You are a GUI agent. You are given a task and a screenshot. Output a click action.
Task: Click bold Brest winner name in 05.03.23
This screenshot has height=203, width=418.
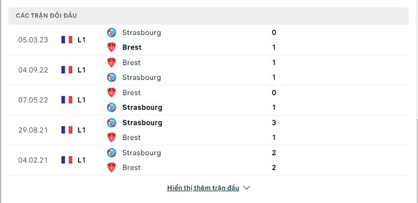[x=132, y=47]
